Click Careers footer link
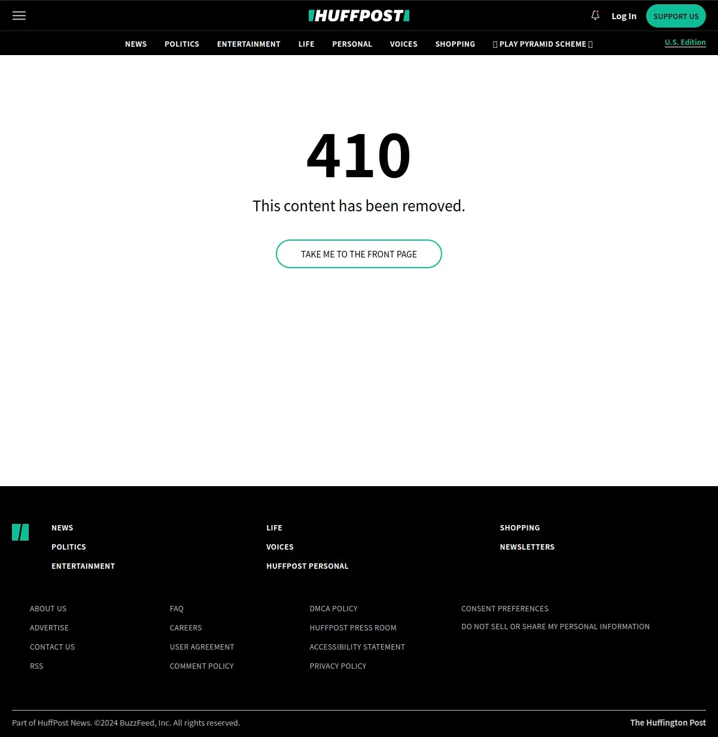Image resolution: width=718 pixels, height=737 pixels. pyautogui.click(x=186, y=627)
